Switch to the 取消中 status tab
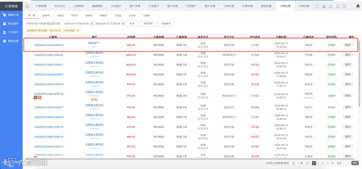The width and height of the screenshot is (362, 169). pos(46,16)
